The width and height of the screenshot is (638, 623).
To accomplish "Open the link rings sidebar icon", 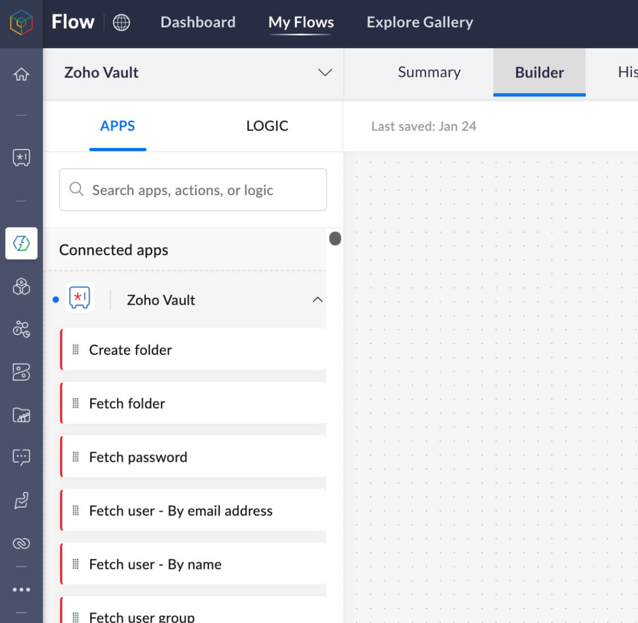I will [21, 543].
